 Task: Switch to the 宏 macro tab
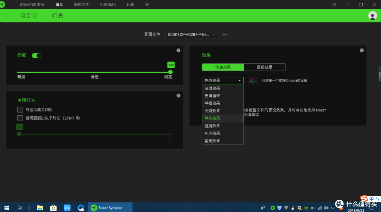tap(147, 5)
